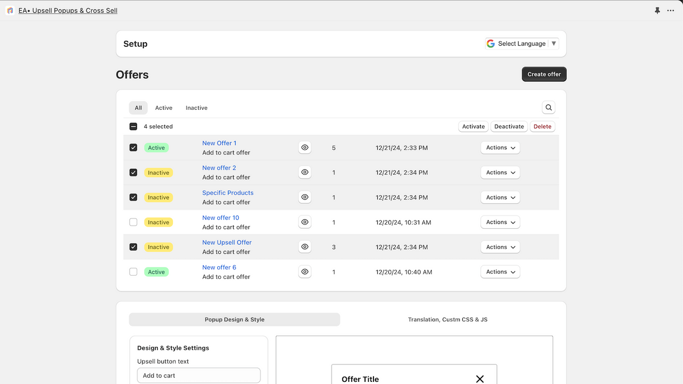This screenshot has width=683, height=384.
Task: Select the Translation, Custm CSS & JS tab
Action: pyautogui.click(x=448, y=319)
